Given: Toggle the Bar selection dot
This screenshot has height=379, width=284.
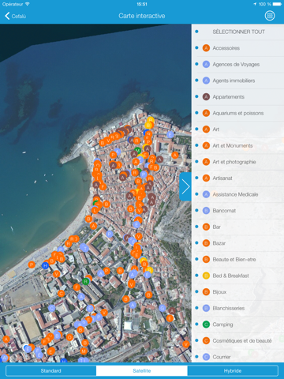Looking at the screenshot, I should [x=196, y=227].
